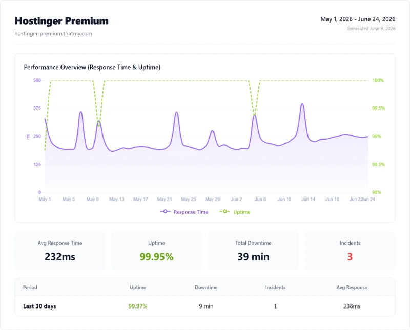Select the Last 30 days row label

pyautogui.click(x=39, y=306)
